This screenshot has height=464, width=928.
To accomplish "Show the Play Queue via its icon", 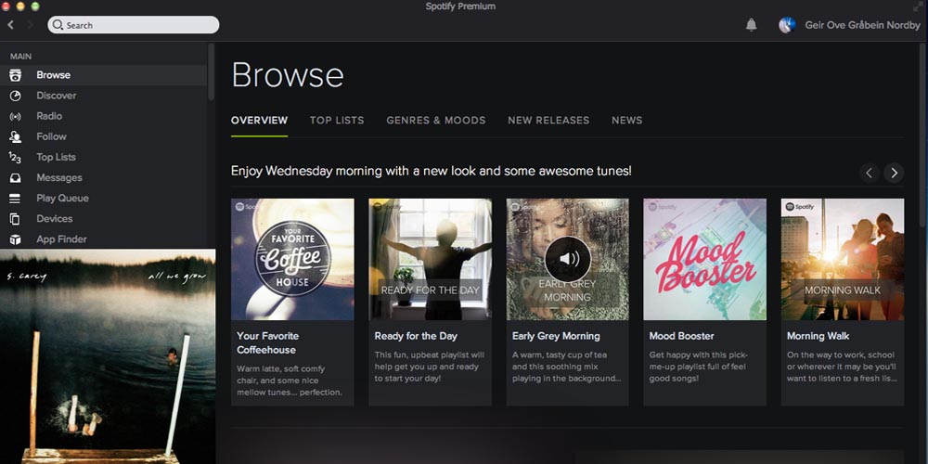I will (15, 198).
